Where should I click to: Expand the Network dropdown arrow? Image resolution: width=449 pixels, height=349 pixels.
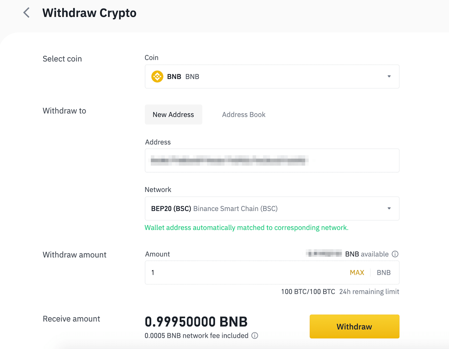pos(389,209)
